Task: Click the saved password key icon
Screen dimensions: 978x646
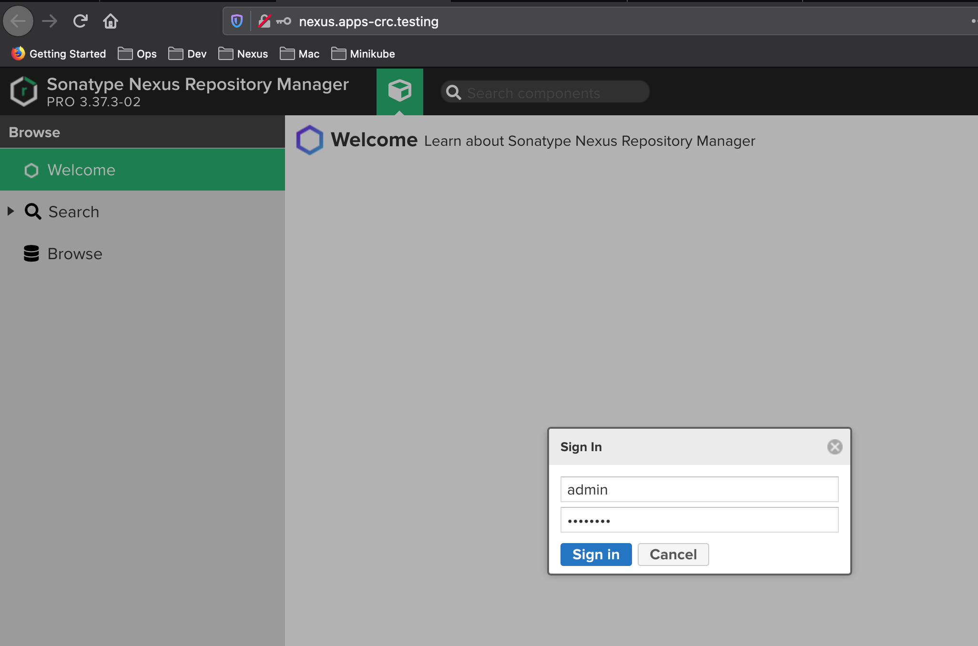Action: click(284, 21)
